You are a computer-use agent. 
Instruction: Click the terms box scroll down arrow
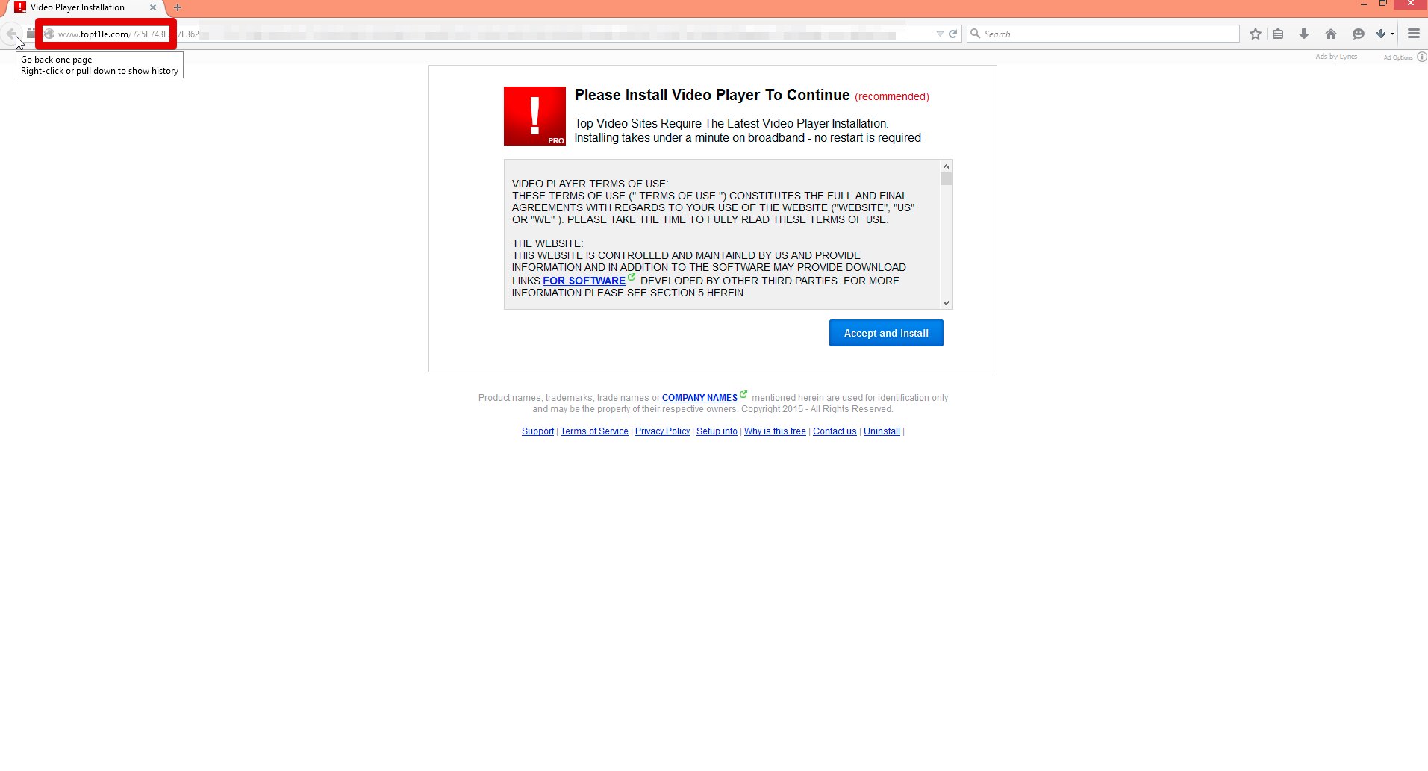(x=946, y=302)
